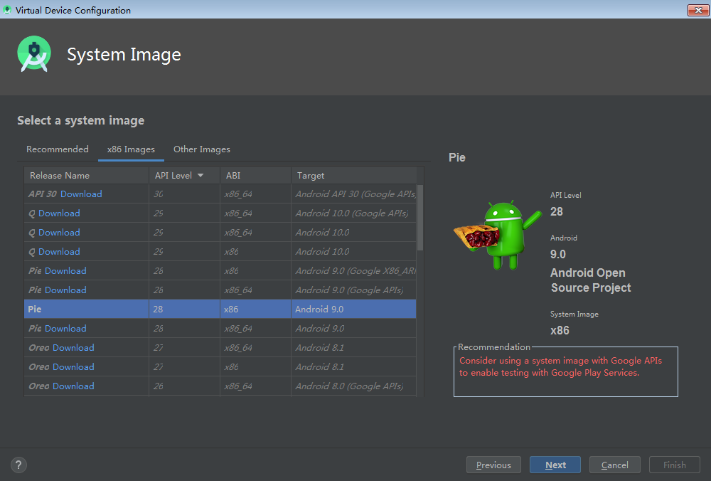Click the Android API 30 (Google APIs) target cell
The image size is (711, 481).
point(353,194)
